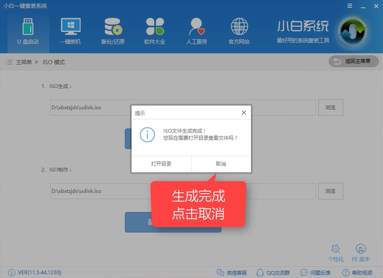Click 浏览 next to ISO制作 path

(330, 191)
